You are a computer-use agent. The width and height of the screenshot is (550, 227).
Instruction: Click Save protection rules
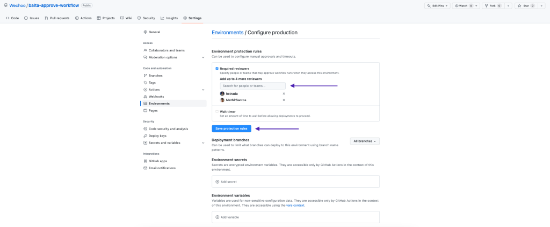231,128
